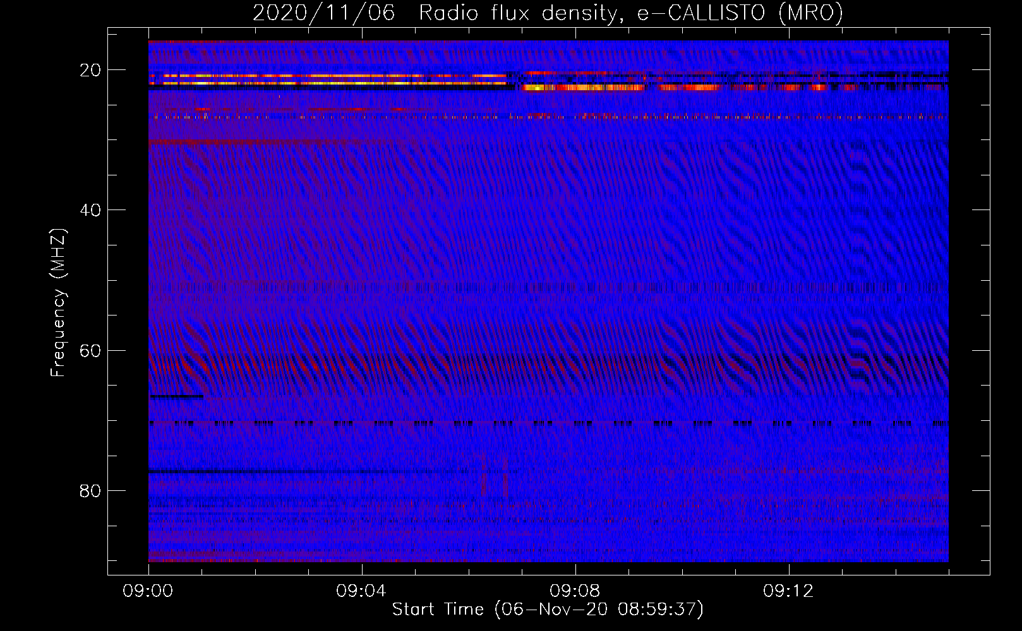Click the "Start Time (06-Nov-20 08:59:37)" axis label
Screen dimensions: 1022x631
548,610
